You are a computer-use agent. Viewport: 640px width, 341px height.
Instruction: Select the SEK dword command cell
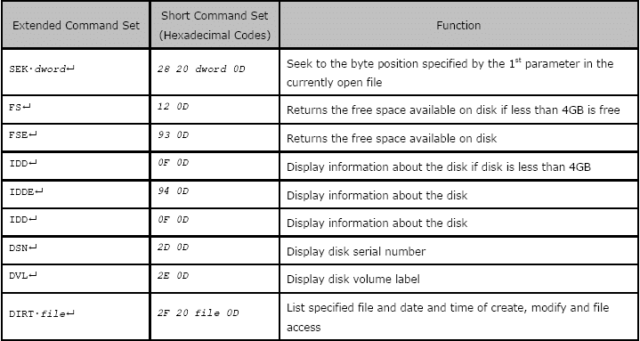76,72
